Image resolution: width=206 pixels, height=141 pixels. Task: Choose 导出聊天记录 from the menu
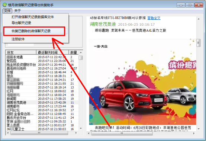tap(21, 23)
